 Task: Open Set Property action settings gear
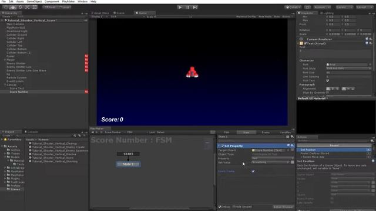(292, 146)
